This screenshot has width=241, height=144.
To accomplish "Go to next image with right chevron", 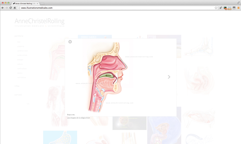I will (169, 77).
